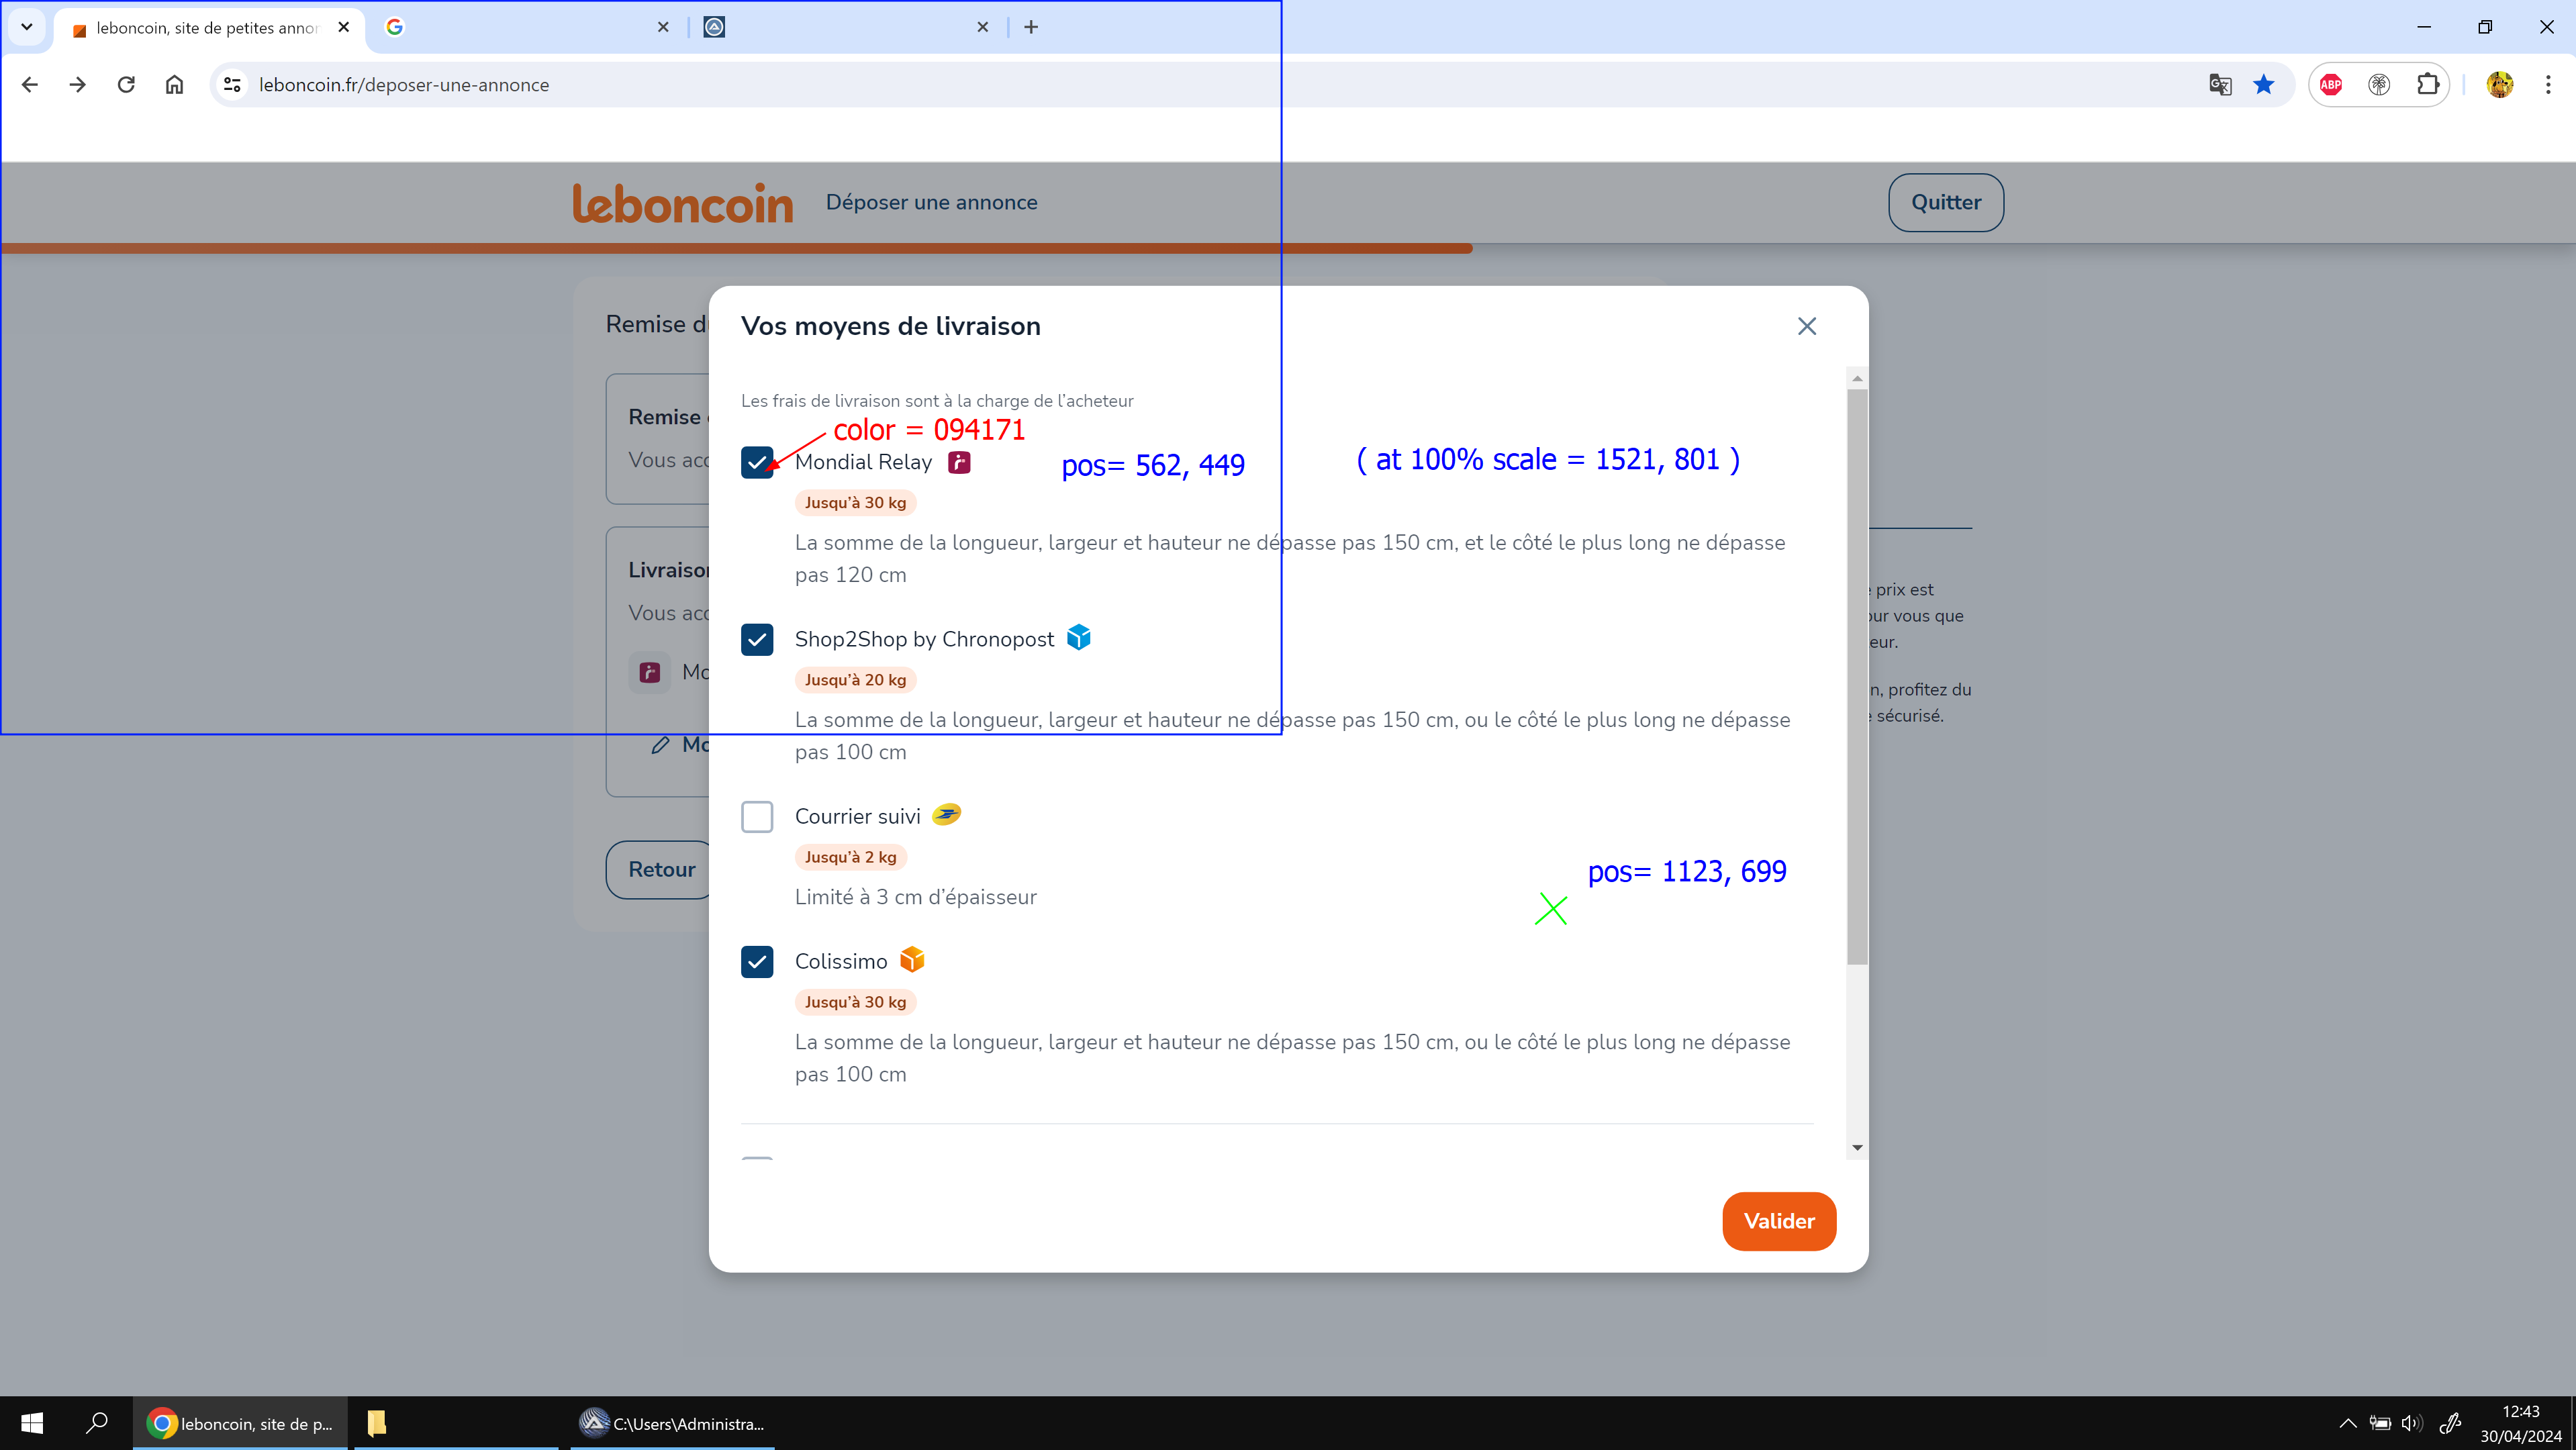Reload the leboncoin page

(126, 85)
